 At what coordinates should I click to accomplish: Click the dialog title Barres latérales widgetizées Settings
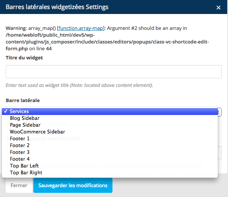click(57, 7)
